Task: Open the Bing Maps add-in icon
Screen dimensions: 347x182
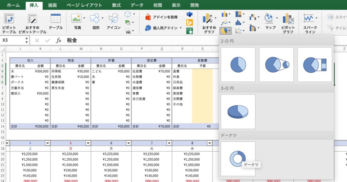Action: click(x=189, y=23)
